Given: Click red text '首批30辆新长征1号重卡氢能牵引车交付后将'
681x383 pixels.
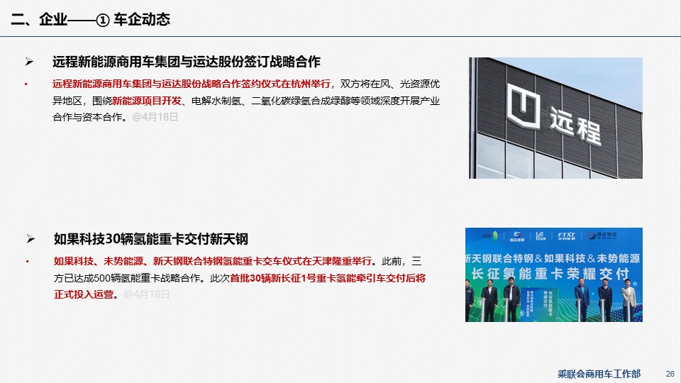Looking at the screenshot, I should tap(328, 278).
